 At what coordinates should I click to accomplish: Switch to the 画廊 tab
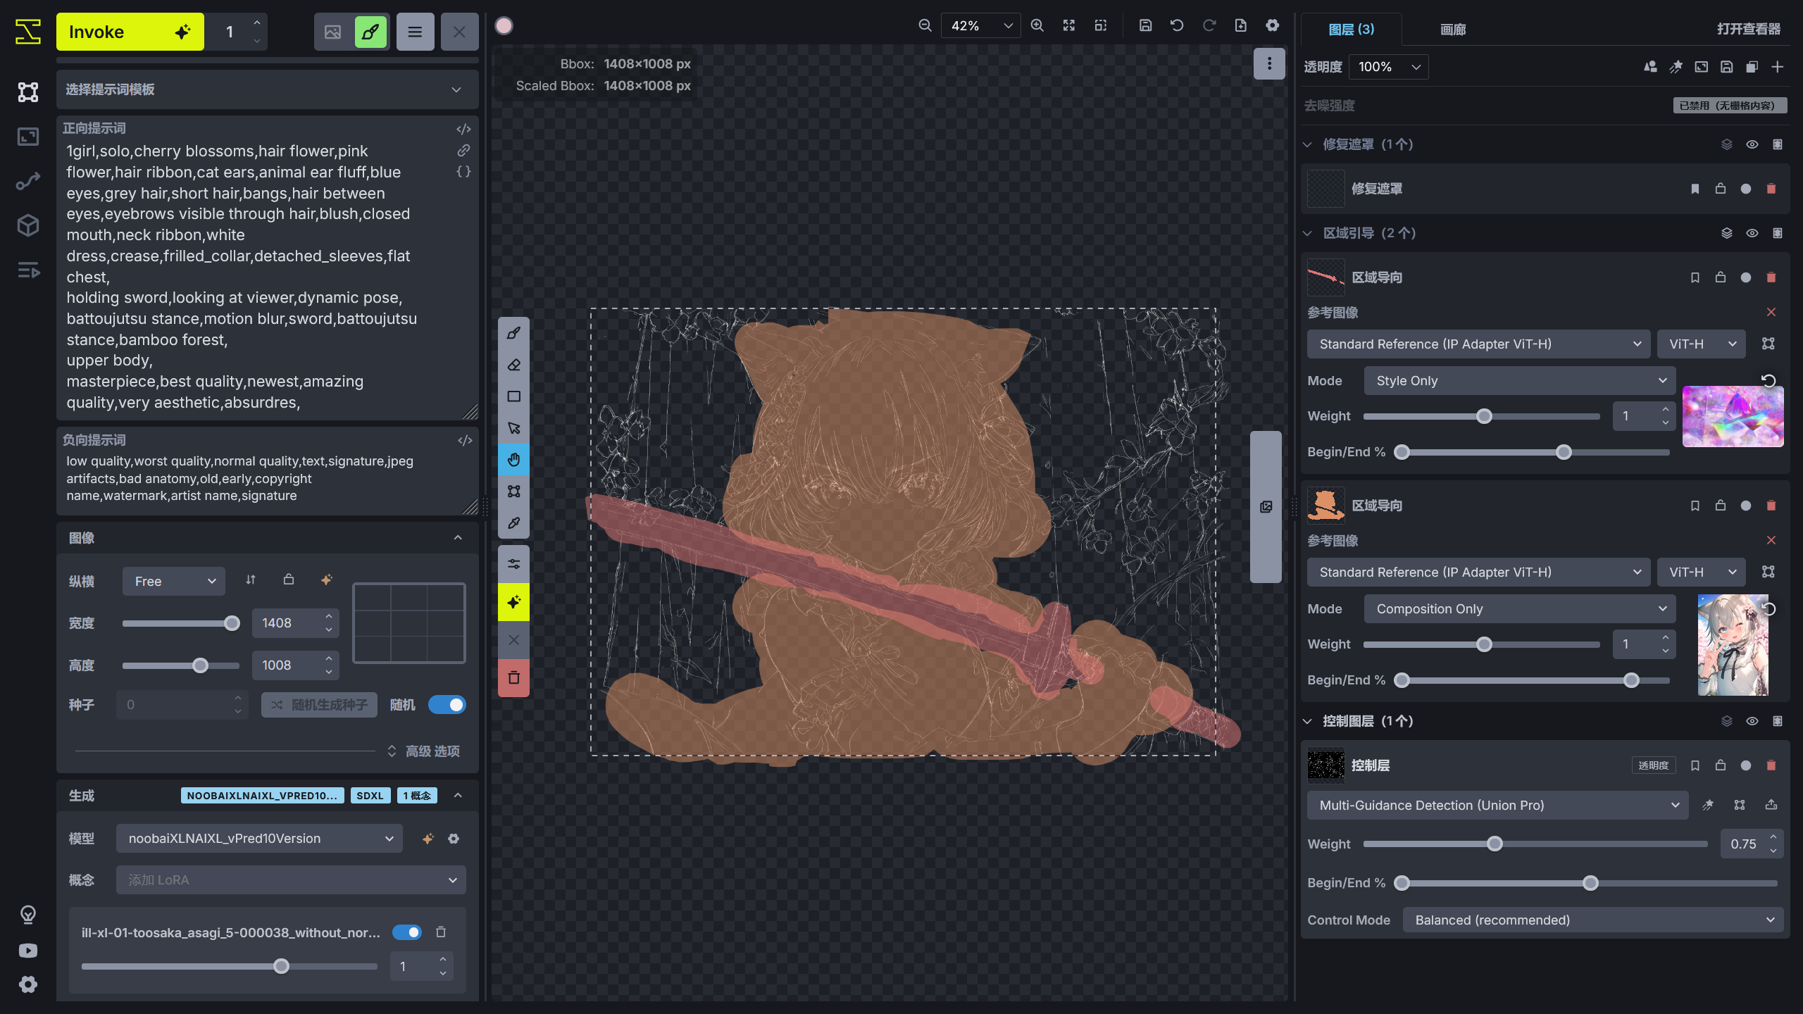click(x=1453, y=29)
